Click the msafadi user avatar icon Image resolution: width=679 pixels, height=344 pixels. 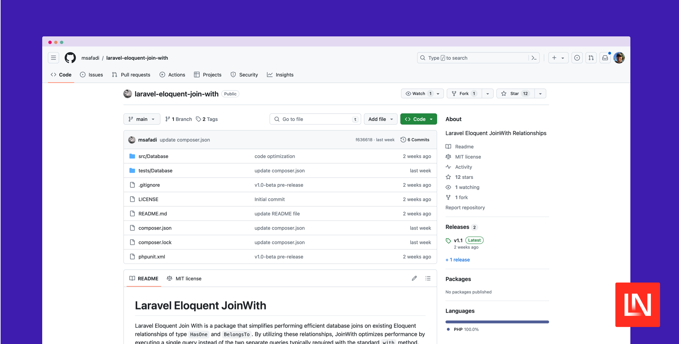coord(132,139)
